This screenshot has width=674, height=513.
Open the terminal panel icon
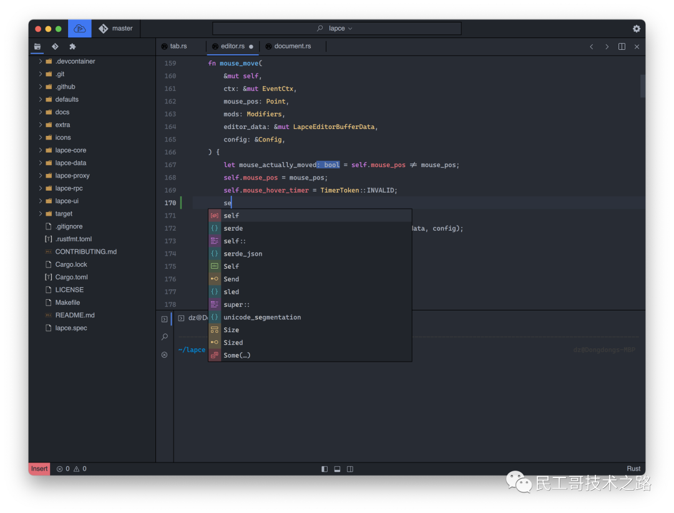tap(164, 319)
